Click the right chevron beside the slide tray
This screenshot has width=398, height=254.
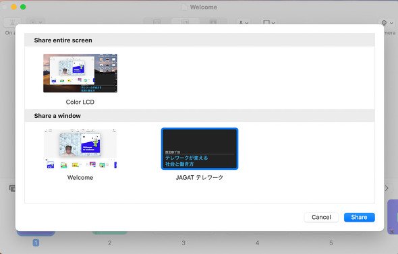point(387,188)
